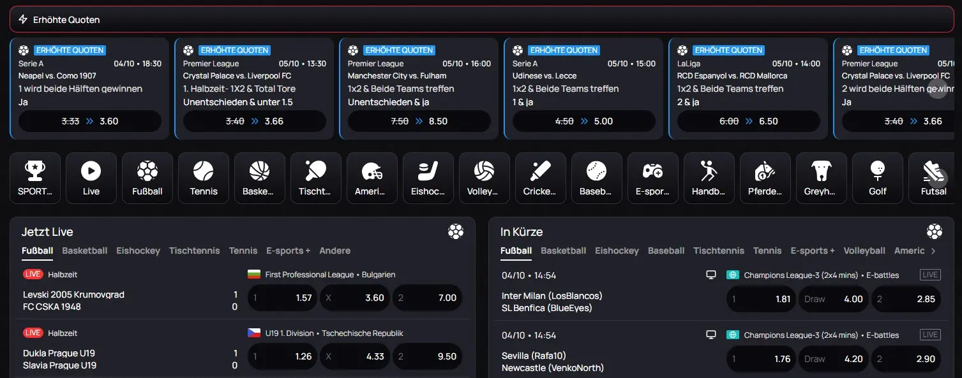Pick odds 1.26 for Dukla Prague U19
This screenshot has height=378, width=962.
(282, 356)
